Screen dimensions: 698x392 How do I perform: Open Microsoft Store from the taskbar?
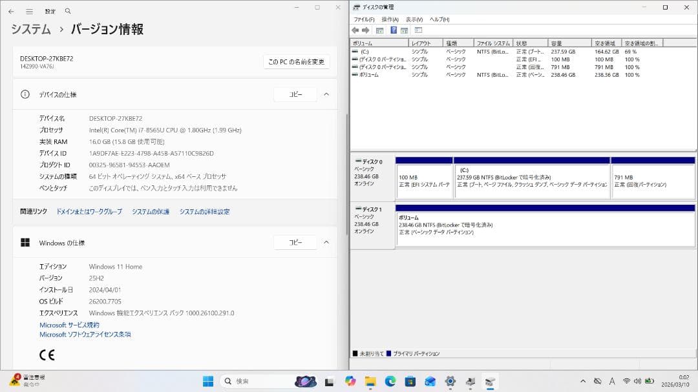[410, 381]
